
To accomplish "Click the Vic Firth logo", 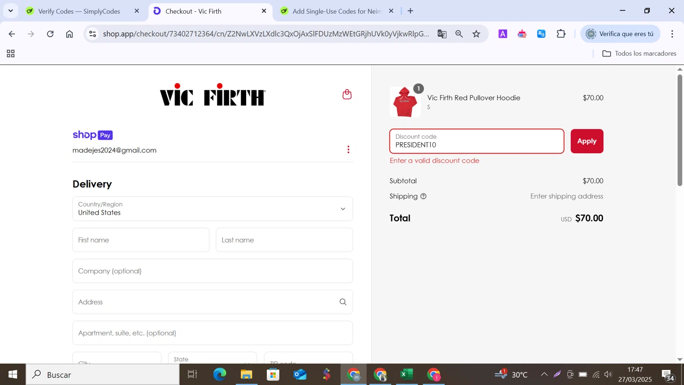I will pos(212,94).
